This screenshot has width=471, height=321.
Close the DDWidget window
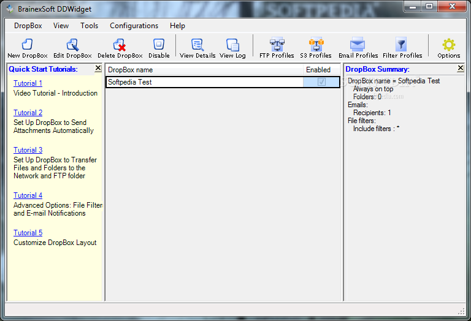[x=453, y=7]
